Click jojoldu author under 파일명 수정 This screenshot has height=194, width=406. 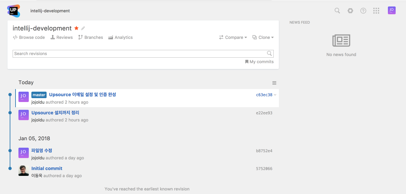click(38, 158)
